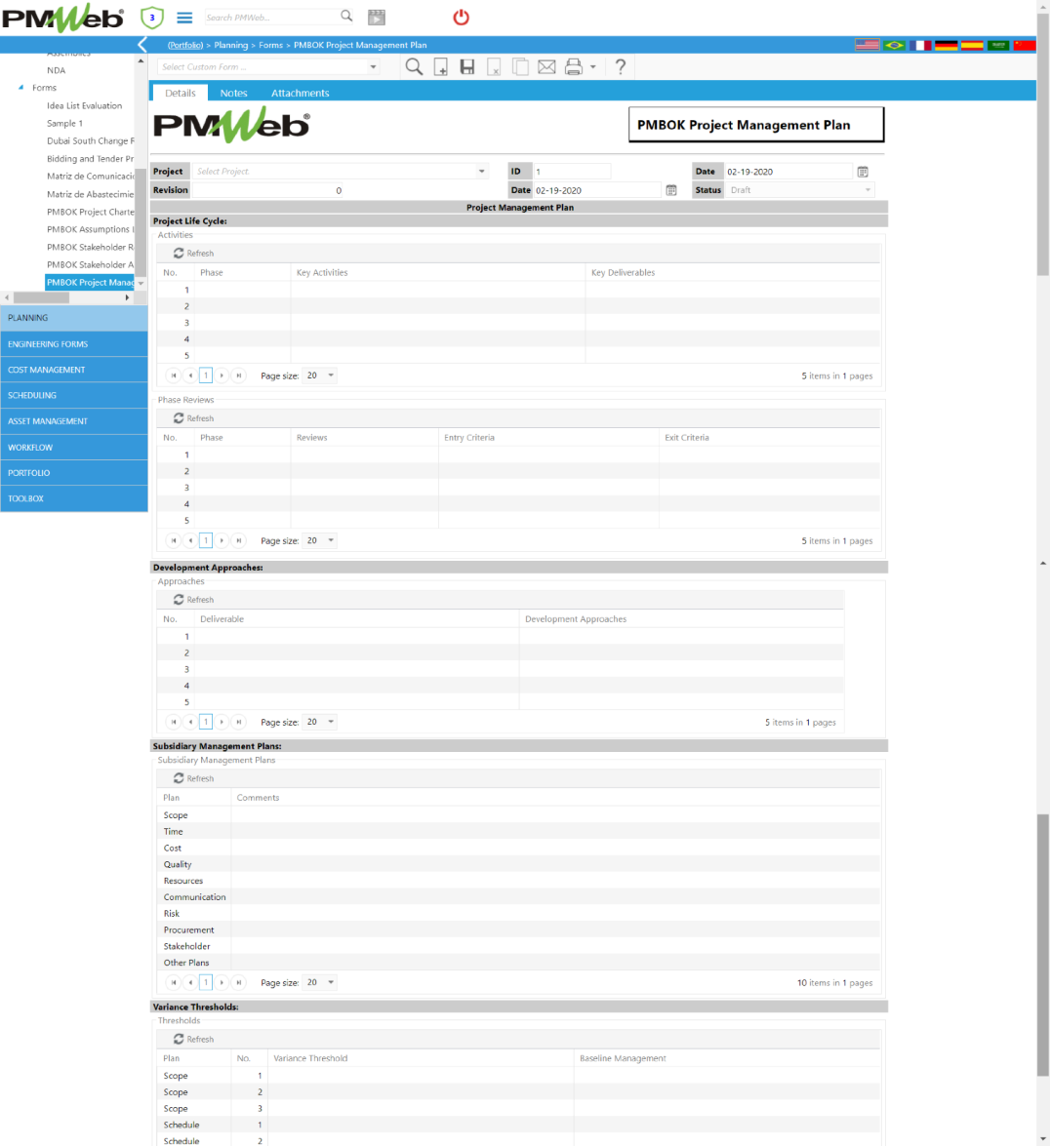Open the Cost Management module

pyautogui.click(x=74, y=370)
